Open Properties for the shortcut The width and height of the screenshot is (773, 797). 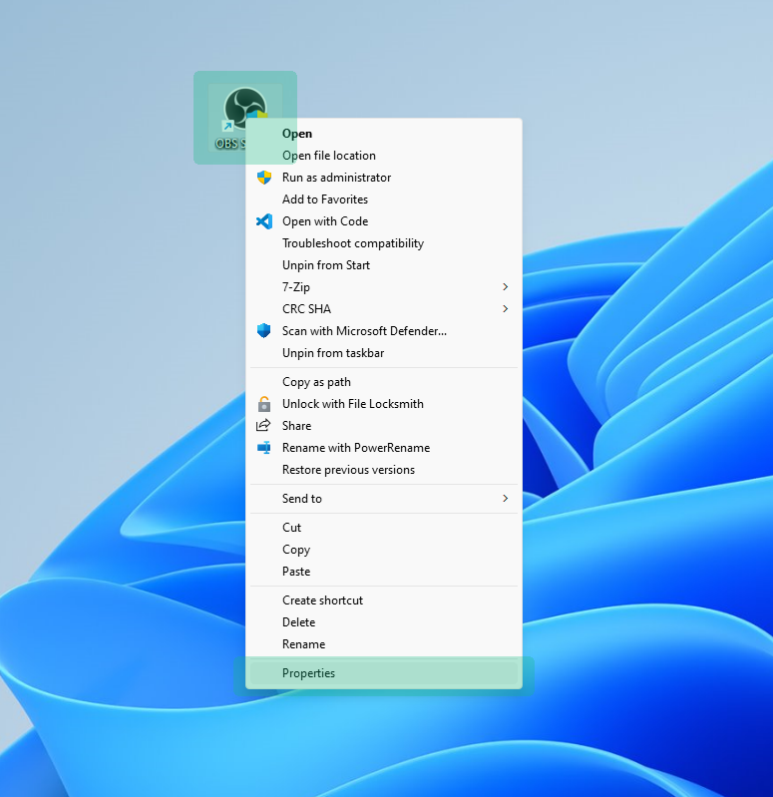pos(308,673)
